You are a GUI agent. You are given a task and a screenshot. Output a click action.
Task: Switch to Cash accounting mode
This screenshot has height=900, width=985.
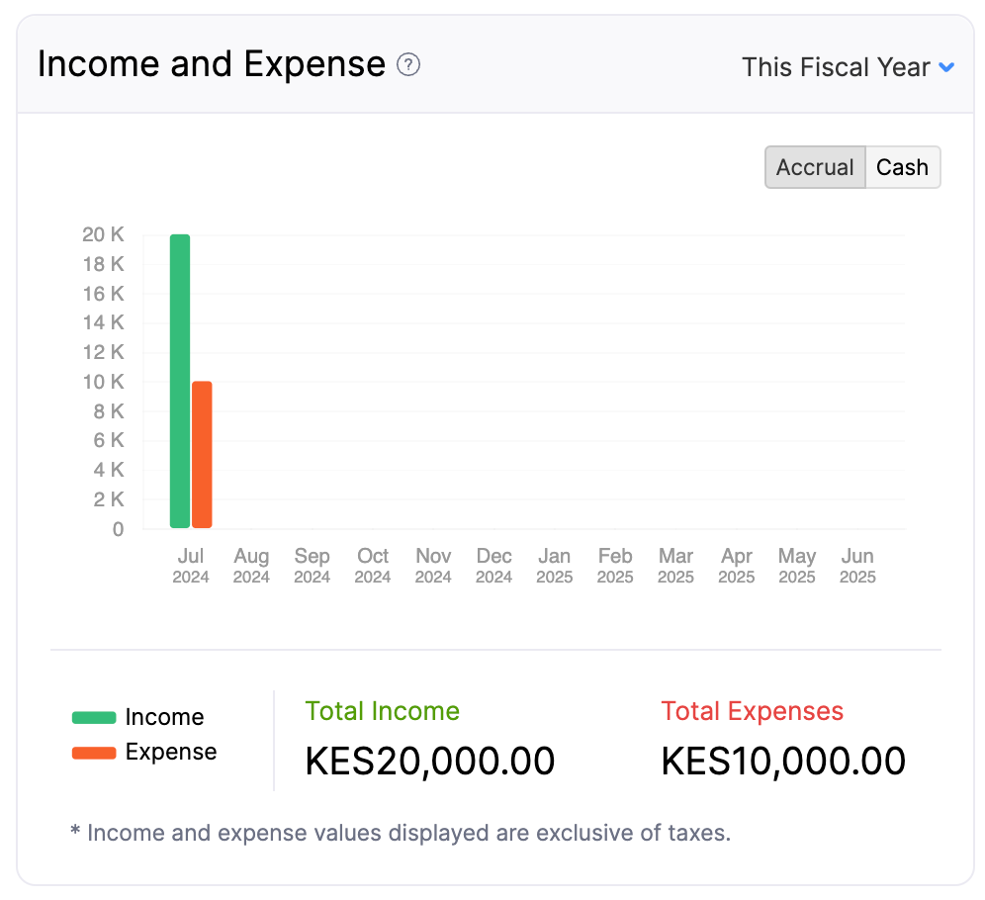pos(902,167)
